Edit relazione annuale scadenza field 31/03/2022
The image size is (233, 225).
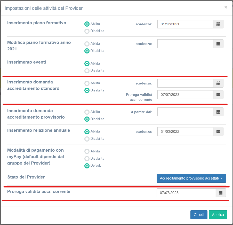click(185, 131)
